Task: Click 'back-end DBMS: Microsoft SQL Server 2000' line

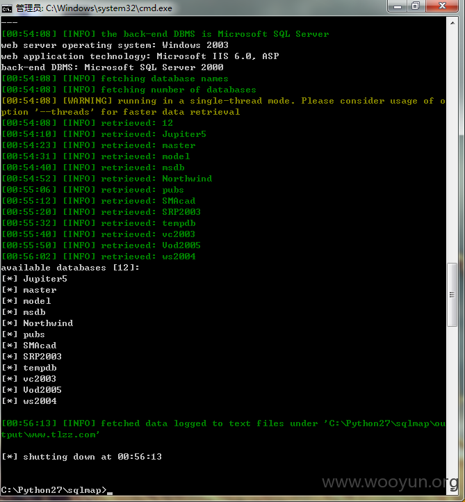Action: 112,67
